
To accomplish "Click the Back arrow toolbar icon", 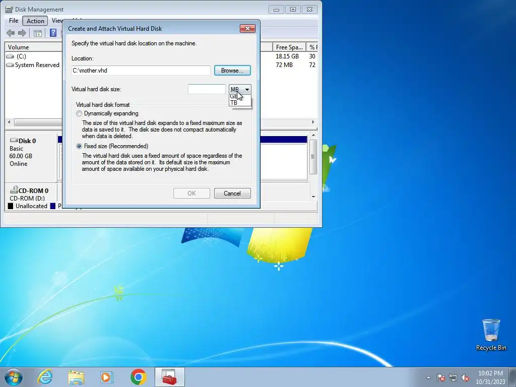I will tap(11, 33).
